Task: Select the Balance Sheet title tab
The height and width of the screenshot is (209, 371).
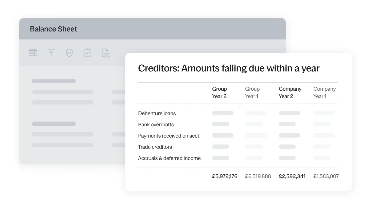Action: tap(53, 29)
